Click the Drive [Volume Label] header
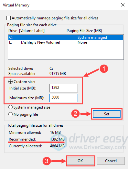 click(27, 31)
